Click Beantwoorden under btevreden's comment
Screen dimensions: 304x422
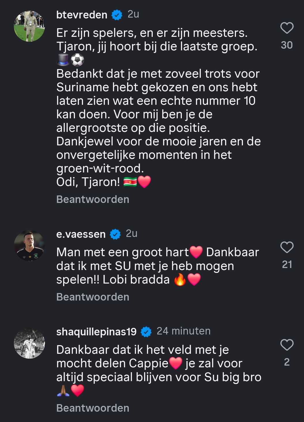pyautogui.click(x=92, y=199)
